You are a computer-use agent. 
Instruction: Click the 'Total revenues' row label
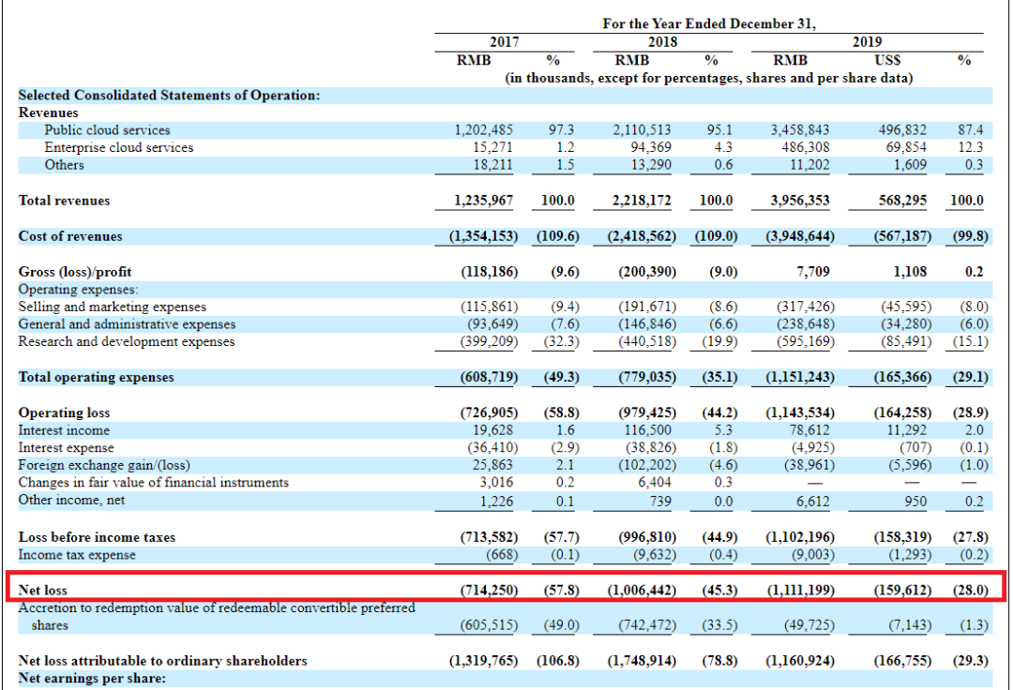point(64,201)
